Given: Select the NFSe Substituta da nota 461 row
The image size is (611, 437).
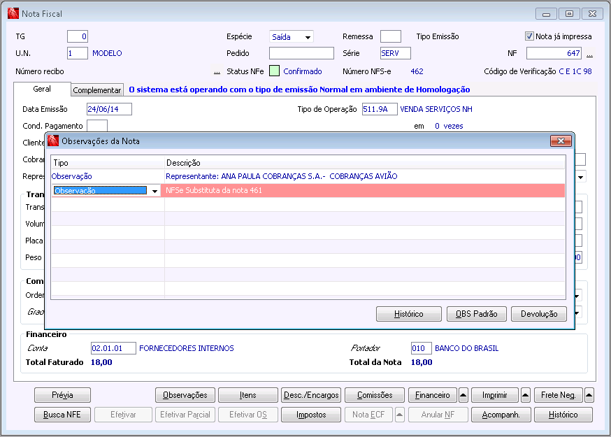Looking at the screenshot, I should (x=362, y=190).
